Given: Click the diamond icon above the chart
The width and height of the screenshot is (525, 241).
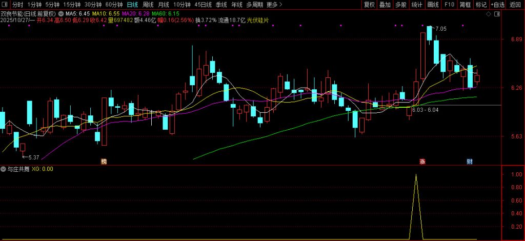Looking at the screenshot, I should (x=489, y=14).
